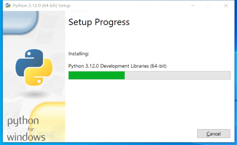Click the 'python' word in the sidebar banner
The height and width of the screenshot is (145, 237).
point(23,121)
